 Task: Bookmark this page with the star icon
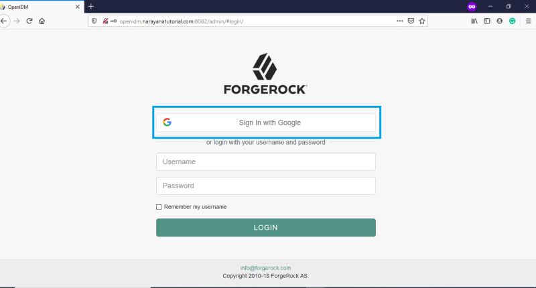pos(422,21)
